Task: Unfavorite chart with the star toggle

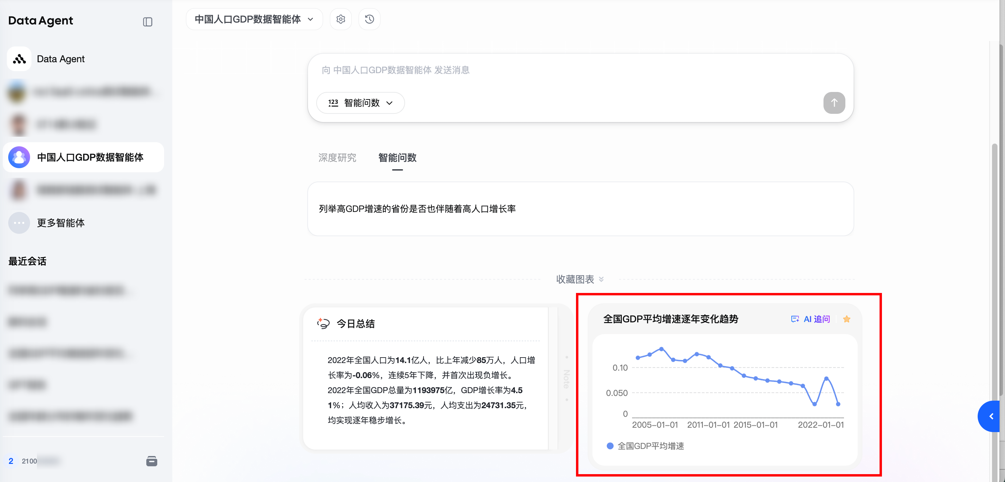Action: click(x=846, y=319)
